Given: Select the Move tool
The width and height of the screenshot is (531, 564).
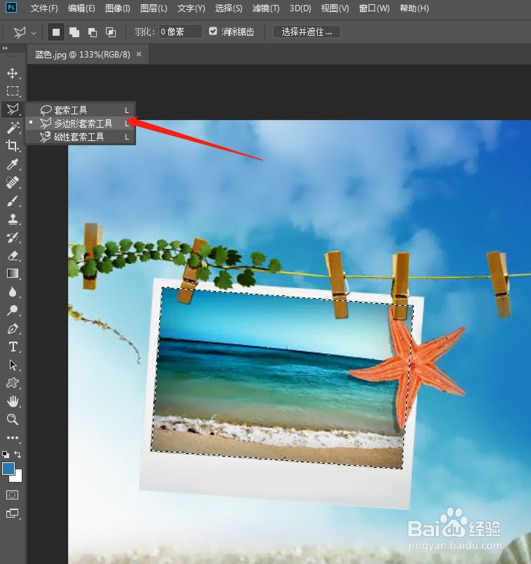Looking at the screenshot, I should [x=13, y=74].
